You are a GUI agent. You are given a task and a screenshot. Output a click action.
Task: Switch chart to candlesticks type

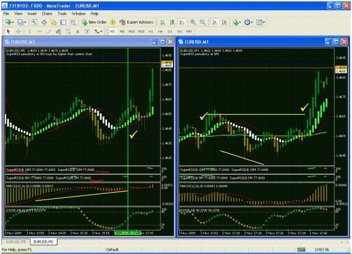point(172,22)
